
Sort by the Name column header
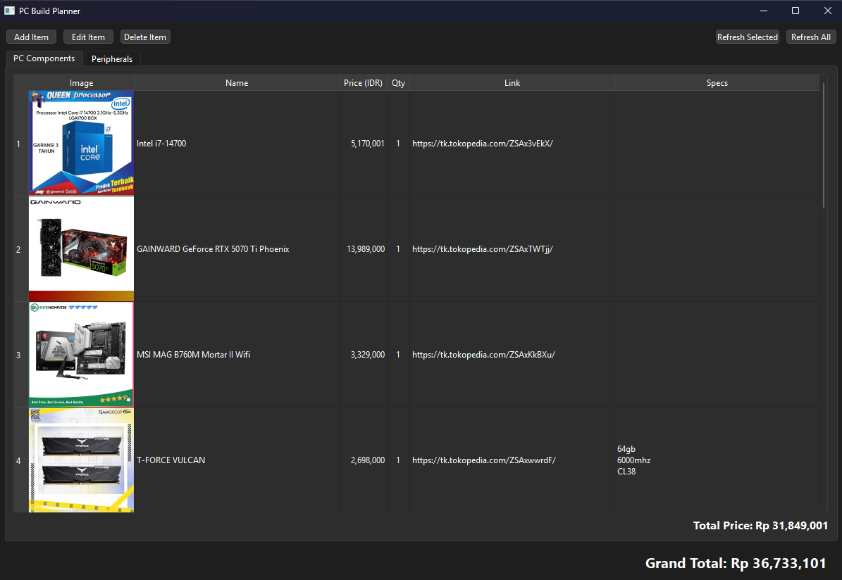236,82
